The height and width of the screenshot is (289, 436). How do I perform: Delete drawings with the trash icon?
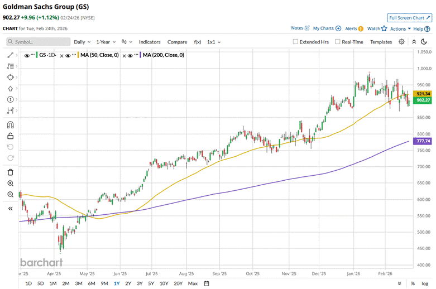click(x=10, y=172)
